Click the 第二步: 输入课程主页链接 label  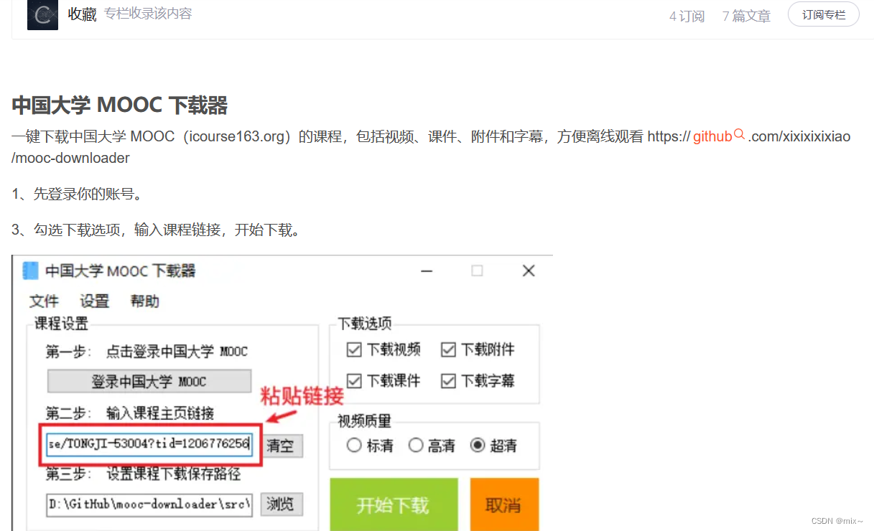coord(130,413)
